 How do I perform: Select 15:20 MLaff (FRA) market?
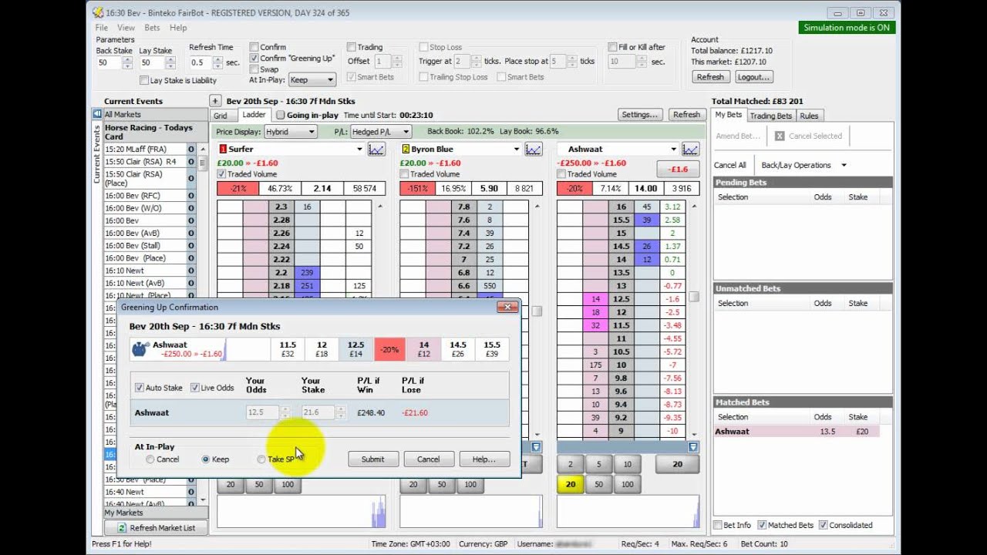pyautogui.click(x=145, y=149)
